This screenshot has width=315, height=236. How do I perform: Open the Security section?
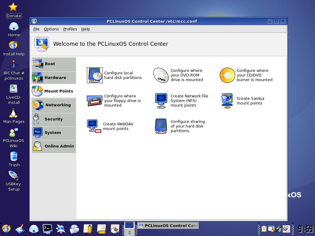54,119
